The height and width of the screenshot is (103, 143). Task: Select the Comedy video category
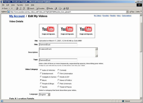pyautogui.click(x=58, y=70)
